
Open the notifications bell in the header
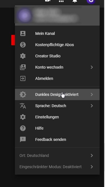[x=75, y=1]
